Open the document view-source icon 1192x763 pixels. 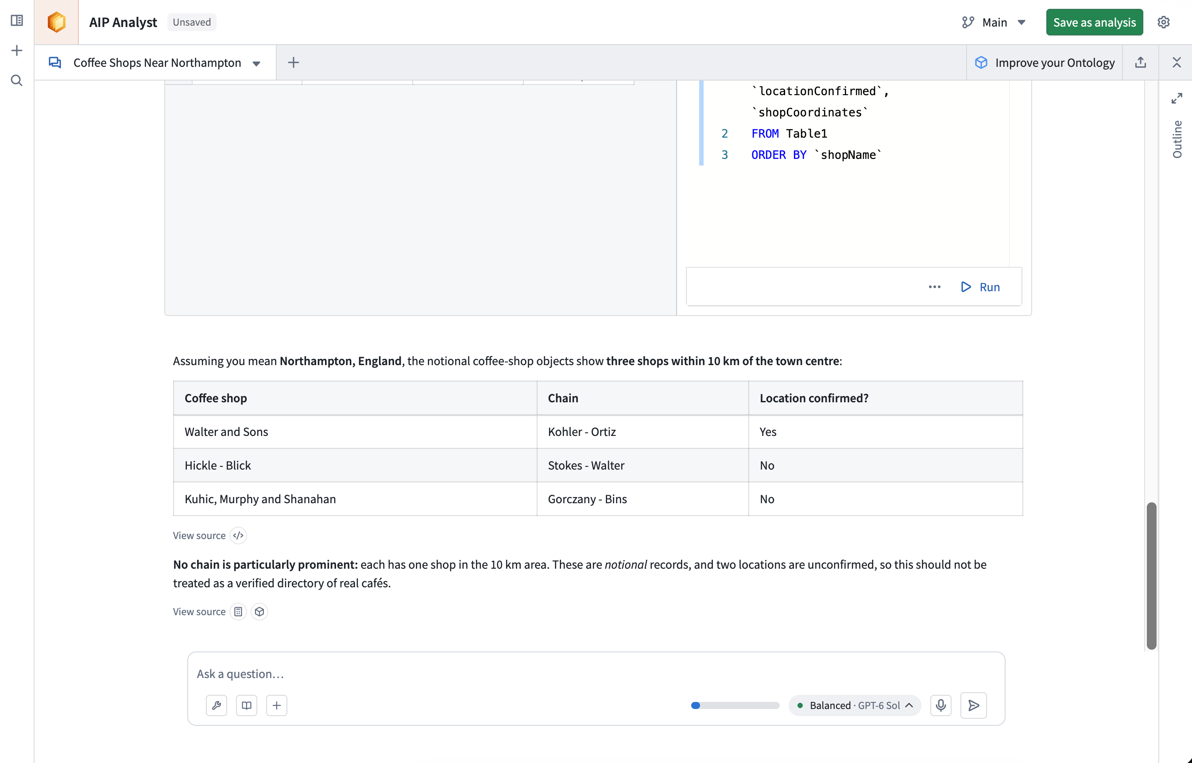click(x=238, y=612)
